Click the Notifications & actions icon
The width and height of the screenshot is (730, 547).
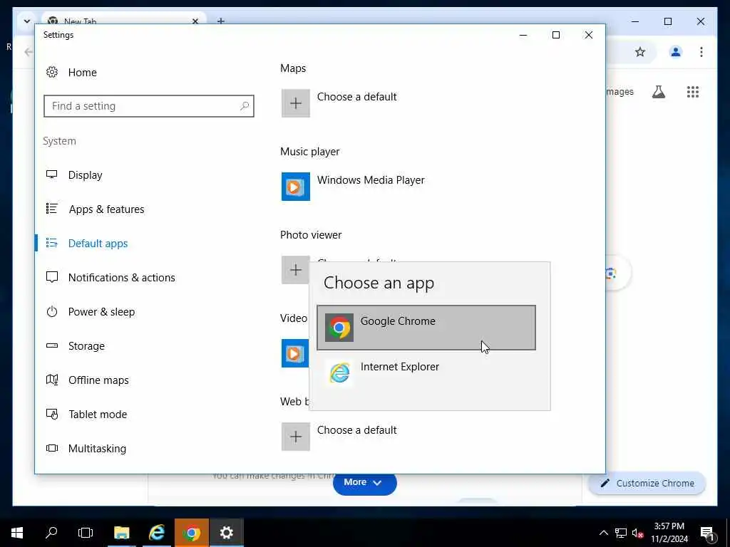(x=51, y=277)
